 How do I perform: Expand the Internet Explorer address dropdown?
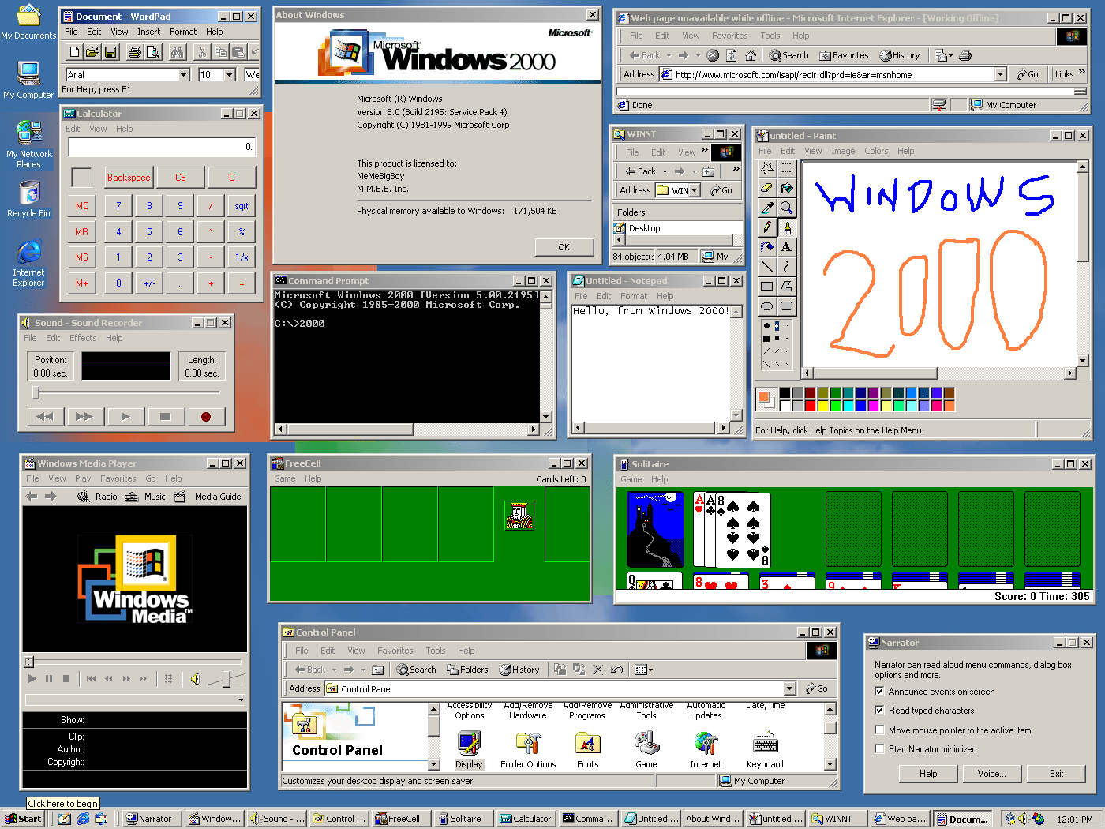[x=1001, y=74]
